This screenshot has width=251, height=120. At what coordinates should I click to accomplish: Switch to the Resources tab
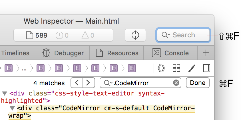tap(117, 53)
